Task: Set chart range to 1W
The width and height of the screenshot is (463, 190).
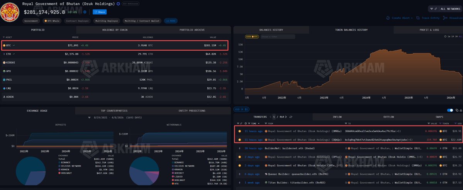Action: click(x=449, y=37)
